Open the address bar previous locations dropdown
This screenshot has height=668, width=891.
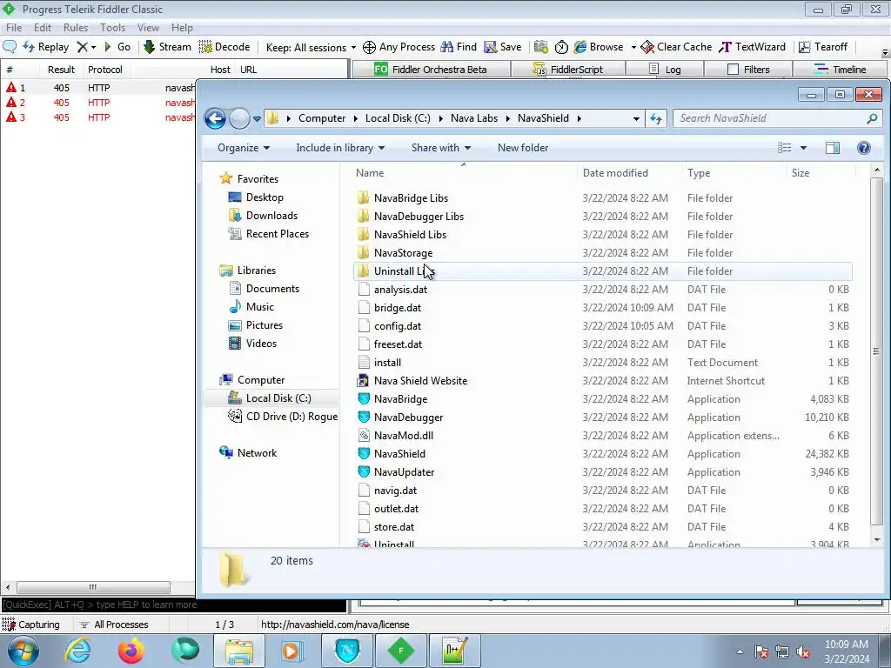pyautogui.click(x=636, y=118)
